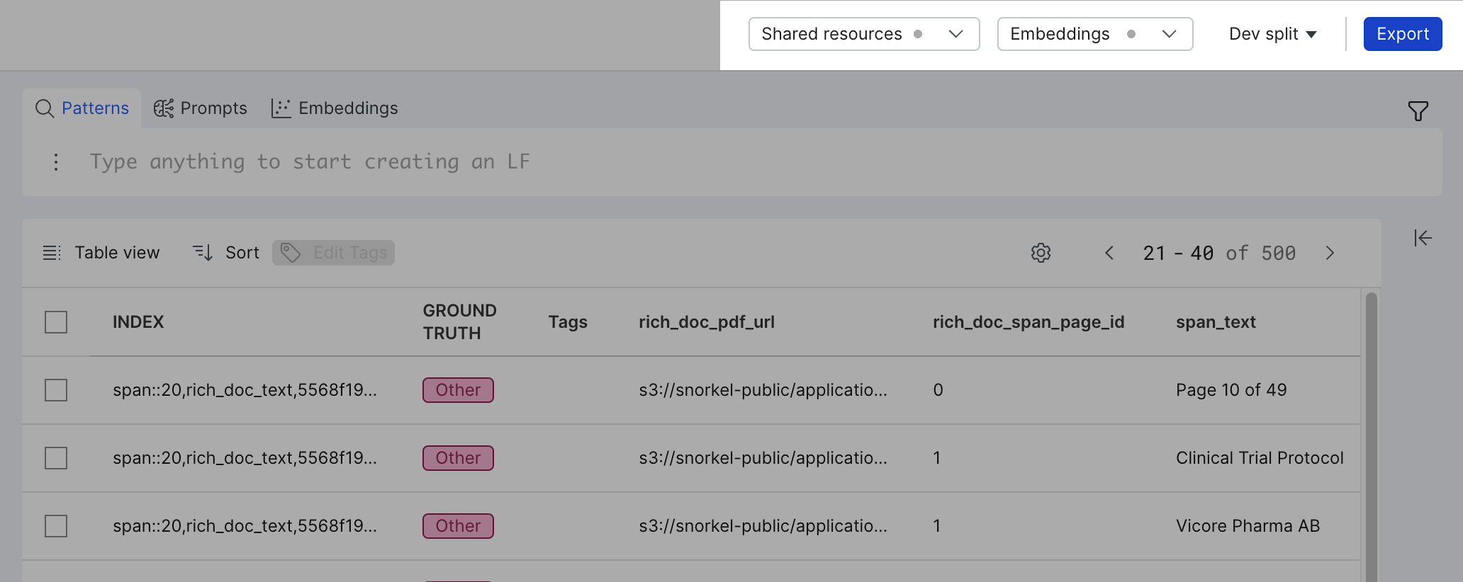Switch to the Prompts tab
The width and height of the screenshot is (1463, 582).
click(x=201, y=108)
